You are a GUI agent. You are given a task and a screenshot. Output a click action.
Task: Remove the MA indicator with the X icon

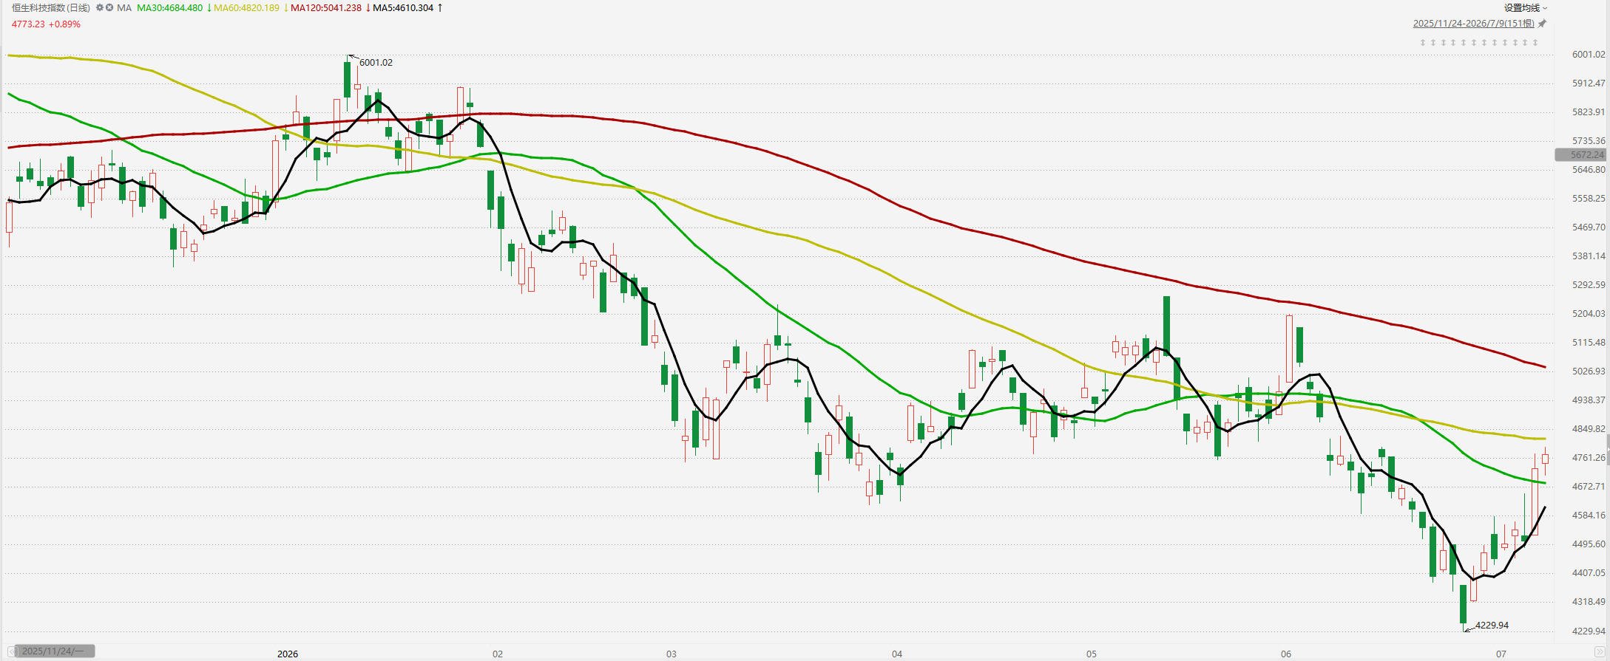click(109, 7)
